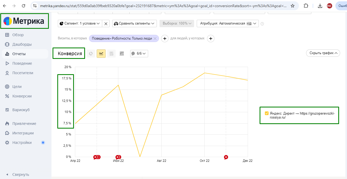Click the attribution help question icon

click(x=262, y=24)
